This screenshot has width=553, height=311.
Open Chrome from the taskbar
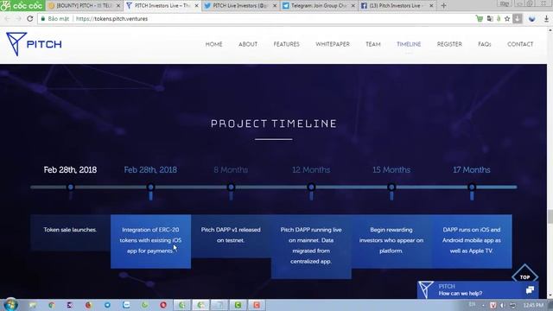pos(52,305)
